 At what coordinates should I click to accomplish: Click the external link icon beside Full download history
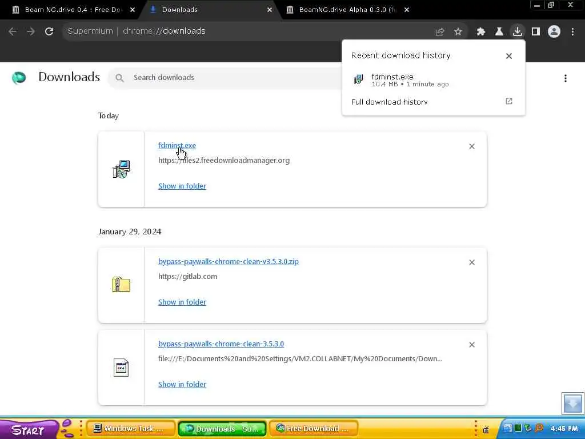(509, 102)
